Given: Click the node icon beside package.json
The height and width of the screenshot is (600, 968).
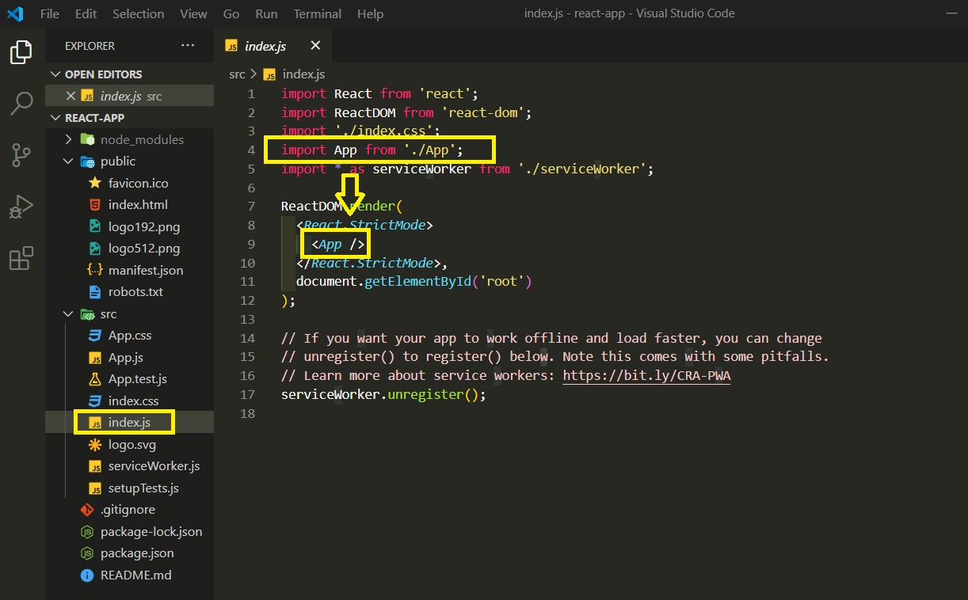Looking at the screenshot, I should 86,553.
